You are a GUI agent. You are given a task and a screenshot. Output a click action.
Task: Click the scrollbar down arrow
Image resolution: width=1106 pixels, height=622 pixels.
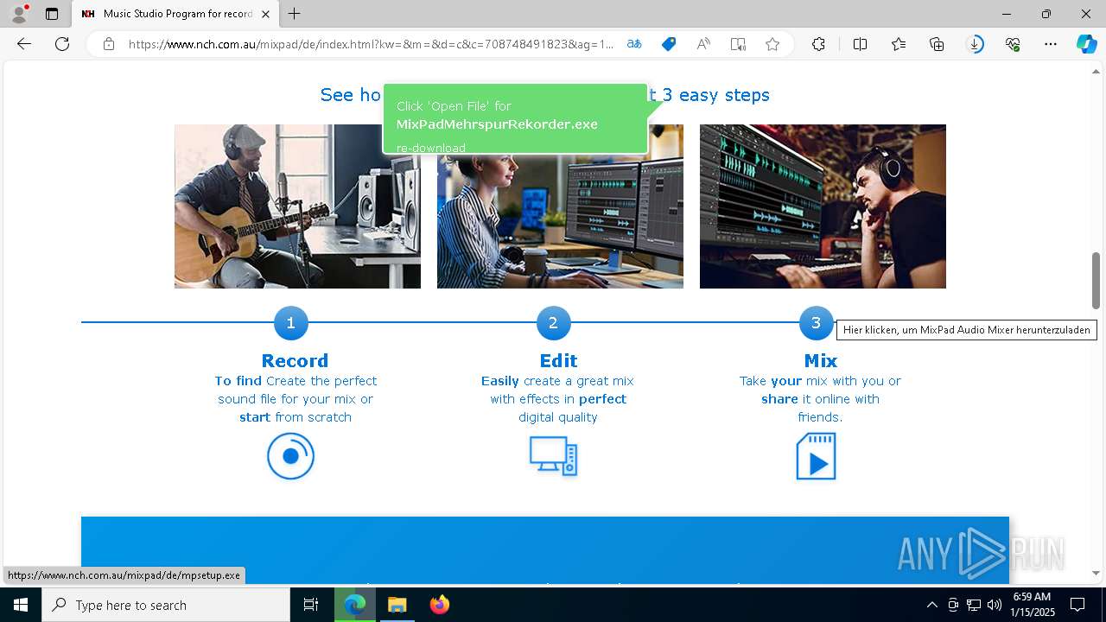pos(1096,573)
